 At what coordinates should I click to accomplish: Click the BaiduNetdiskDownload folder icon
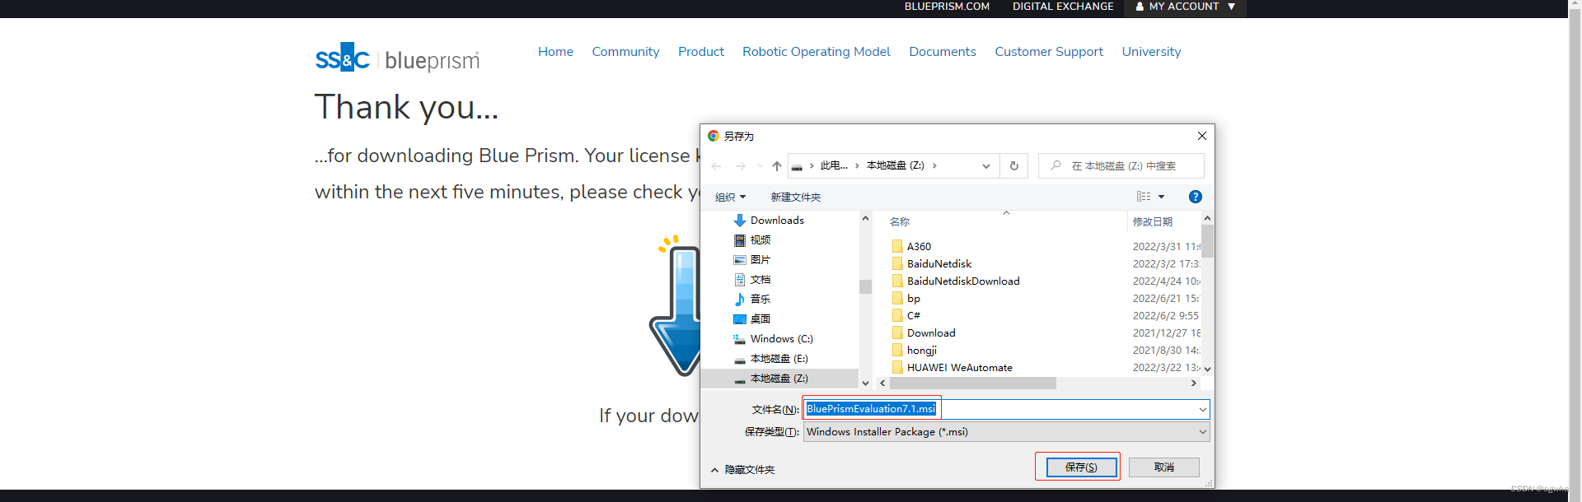897,281
